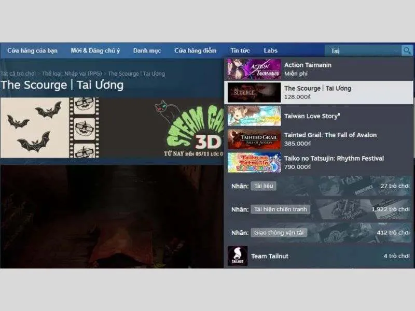Open the Cửa hàng của bạn menu
The image size is (415, 311).
pos(32,50)
